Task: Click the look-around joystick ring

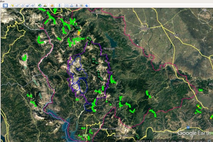Action: tap(205, 17)
